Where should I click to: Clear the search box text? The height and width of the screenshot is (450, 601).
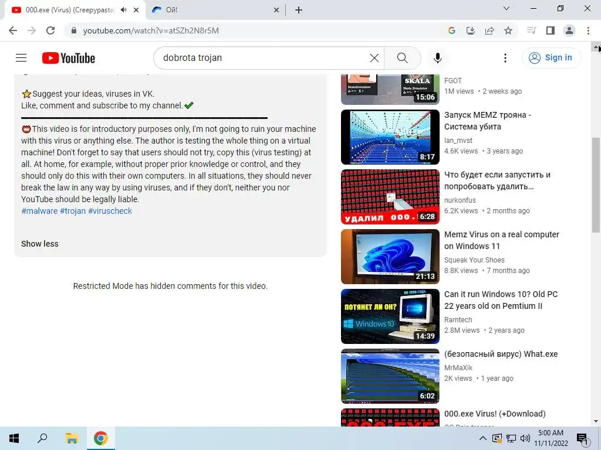coord(374,58)
